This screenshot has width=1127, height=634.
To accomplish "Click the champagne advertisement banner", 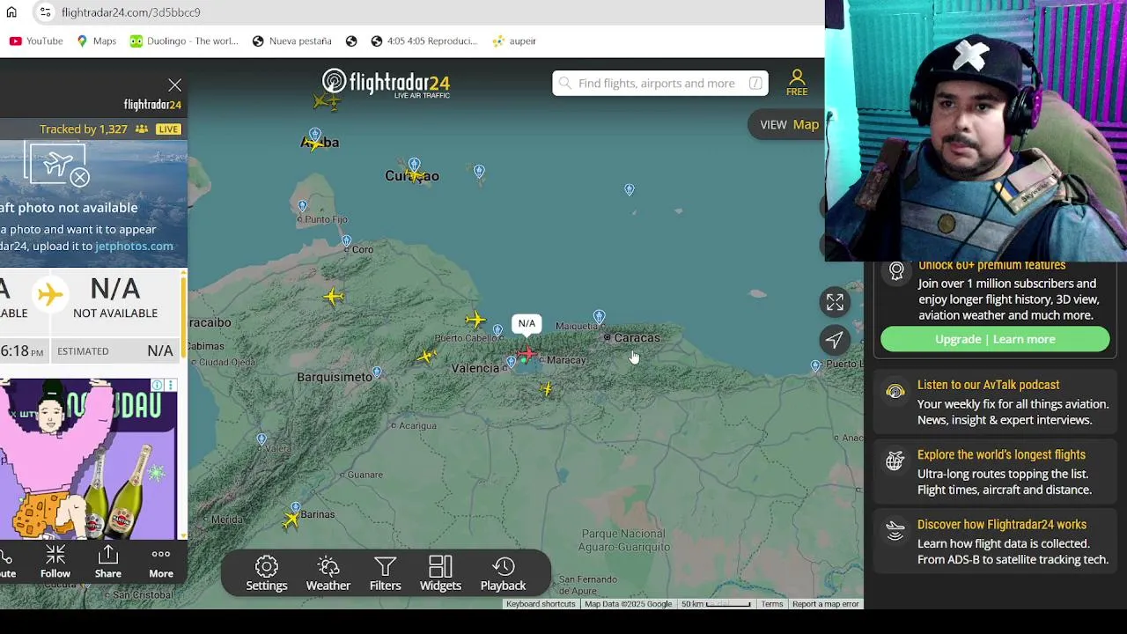I will point(88,458).
